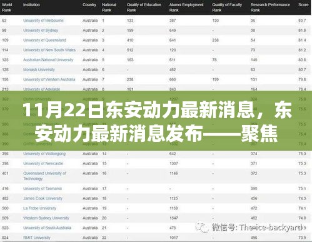The image size is (312, 242).
Task: Select score 83.7 in Melbourne row
Action: 302,21
